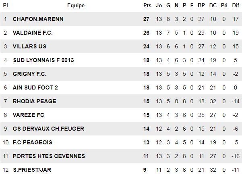Click the BC column header
The width and height of the screenshot is (242, 177).
click(213, 6)
